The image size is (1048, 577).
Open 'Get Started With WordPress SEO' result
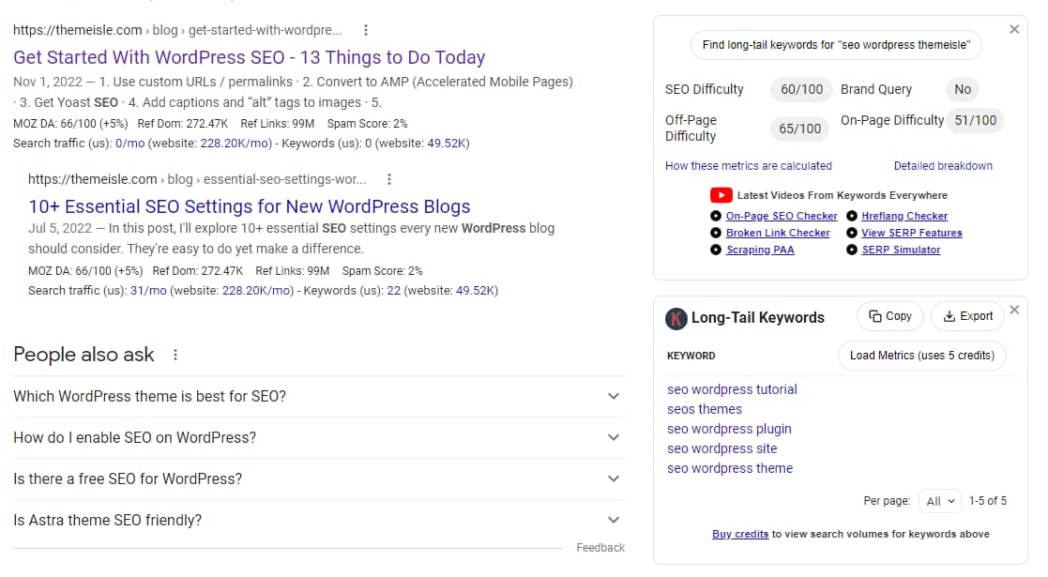tap(250, 57)
